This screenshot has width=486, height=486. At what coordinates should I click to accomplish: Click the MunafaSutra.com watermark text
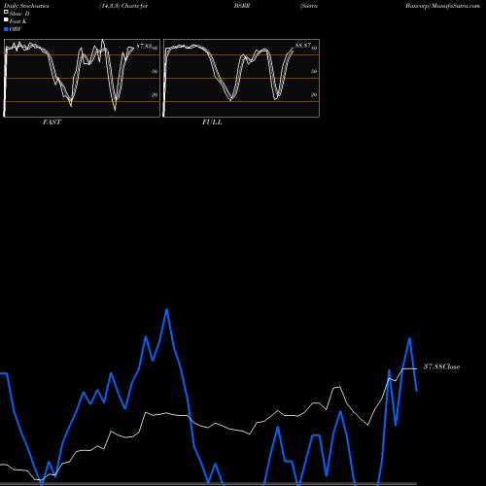pyautogui.click(x=456, y=6)
